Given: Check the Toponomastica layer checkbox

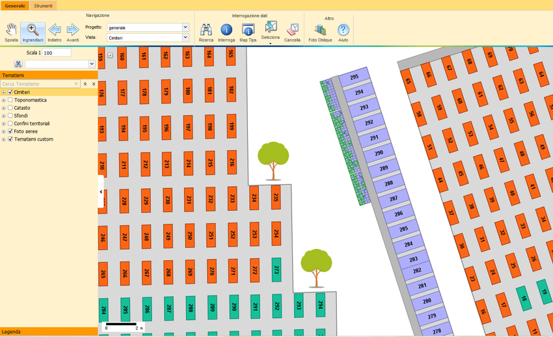Looking at the screenshot, I should coord(10,100).
